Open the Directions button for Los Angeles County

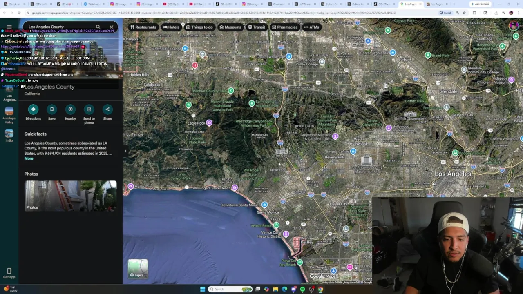click(33, 109)
